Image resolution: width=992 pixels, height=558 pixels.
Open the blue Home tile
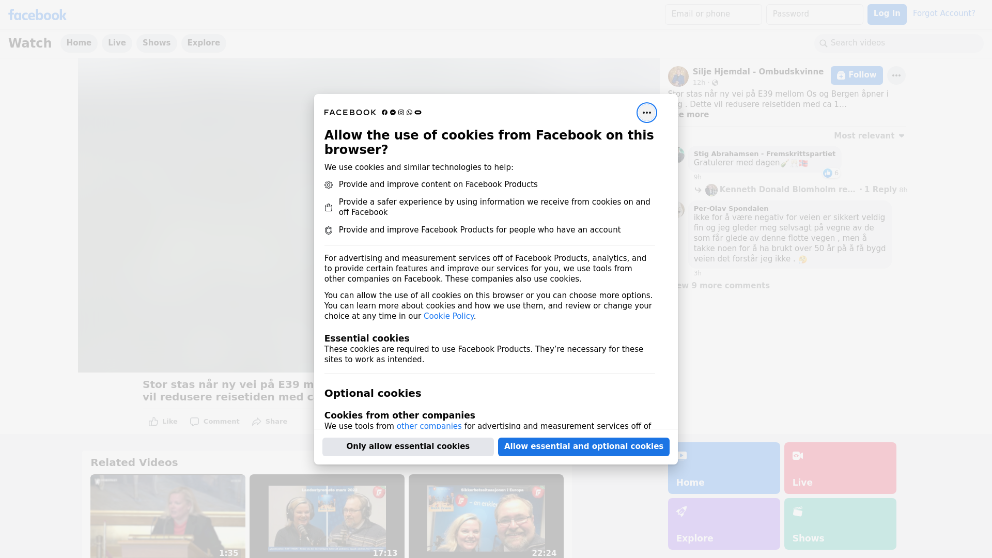723,468
